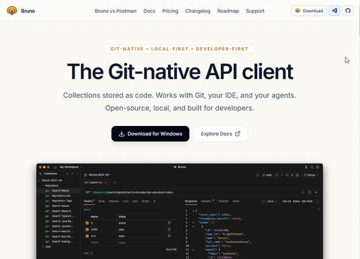Open the GitHub icon button in header
Image resolution: width=360 pixels, height=259 pixels.
(x=348, y=11)
